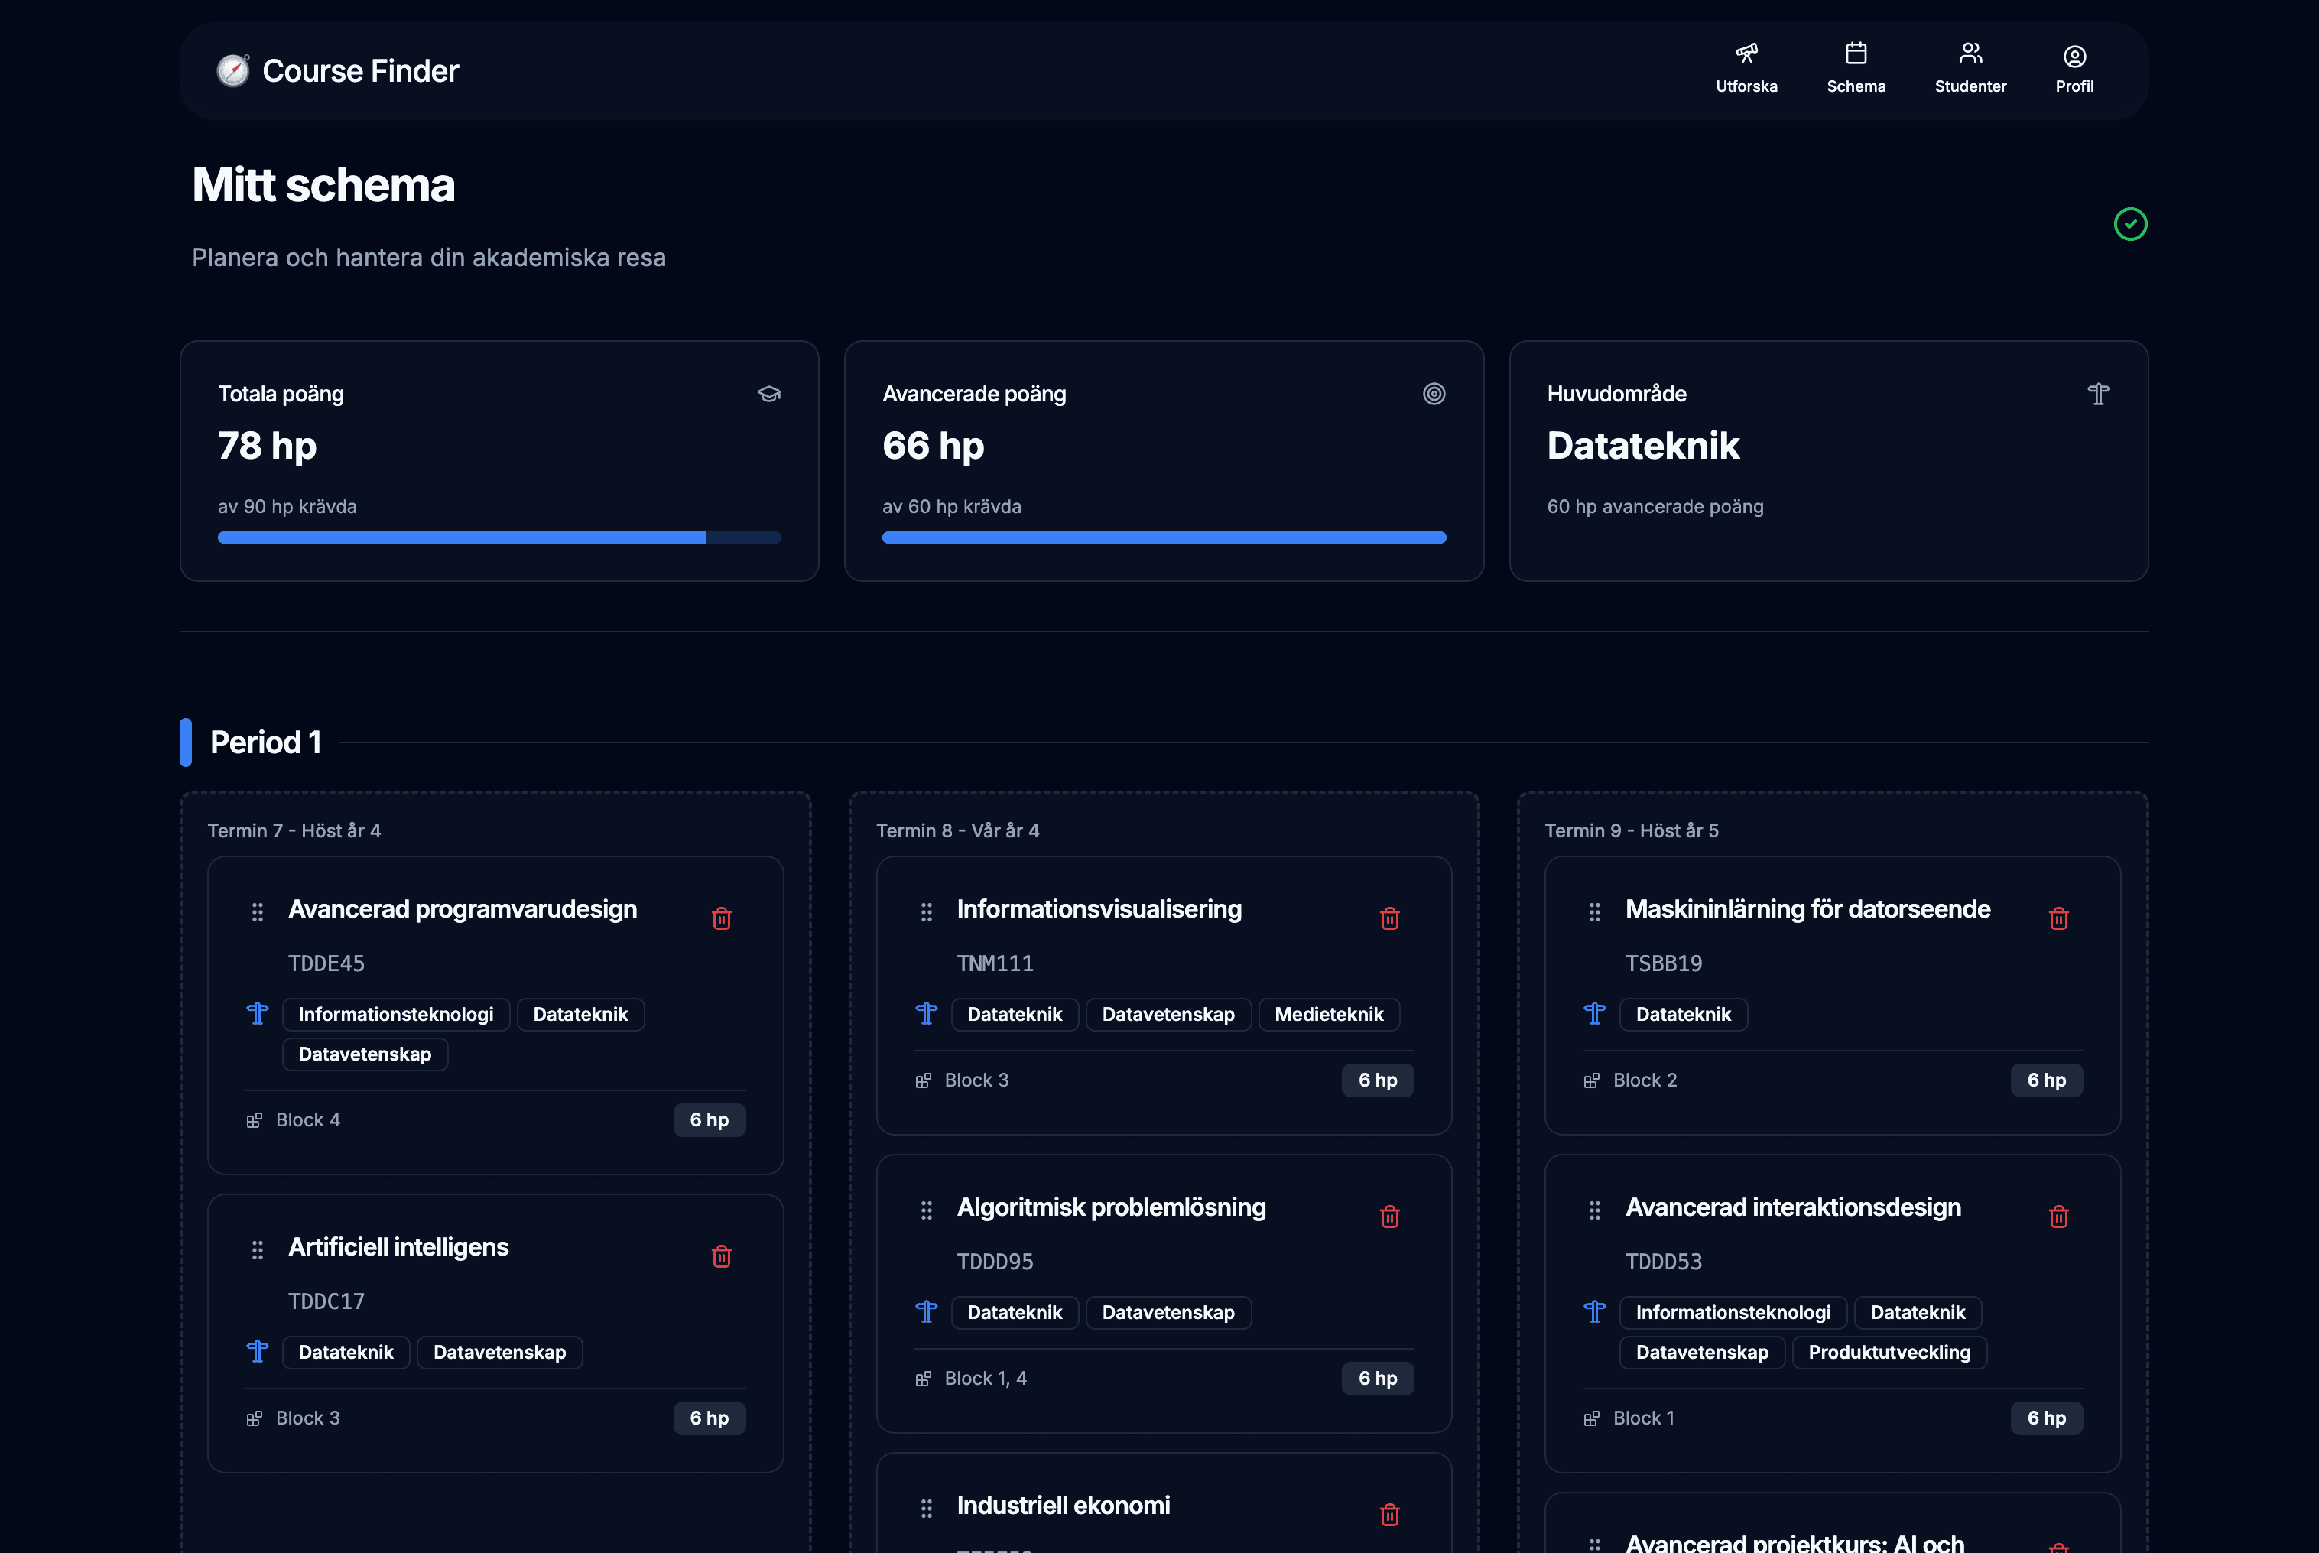Click the Totala poäng progress bar
The width and height of the screenshot is (2319, 1553).
tap(499, 537)
